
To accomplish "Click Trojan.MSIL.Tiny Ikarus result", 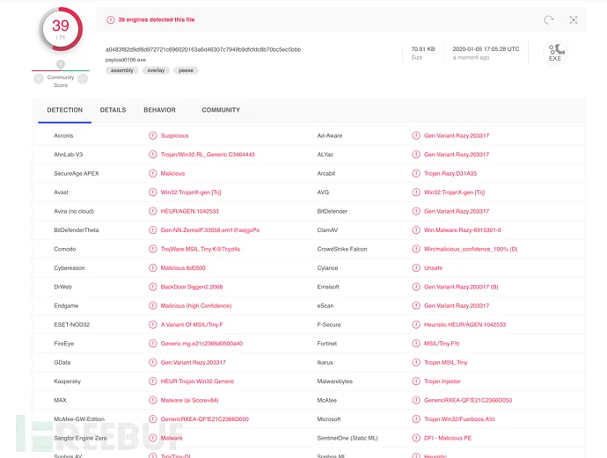I will pos(445,362).
